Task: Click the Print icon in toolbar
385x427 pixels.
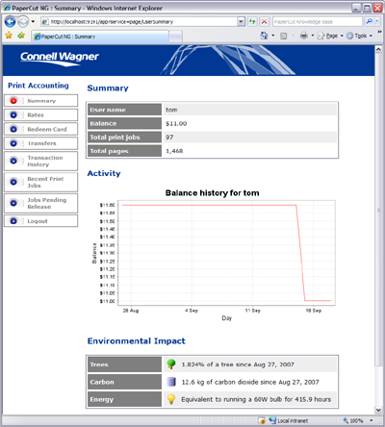Action: (x=303, y=36)
